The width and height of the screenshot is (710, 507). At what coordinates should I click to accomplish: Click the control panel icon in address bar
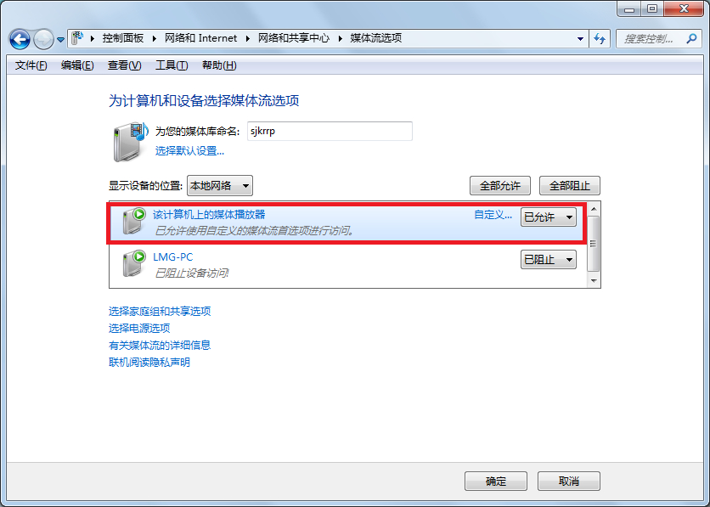(78, 38)
